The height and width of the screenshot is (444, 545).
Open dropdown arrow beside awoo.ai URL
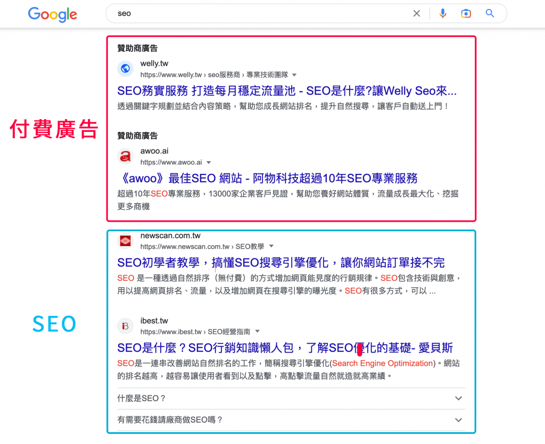pyautogui.click(x=209, y=163)
